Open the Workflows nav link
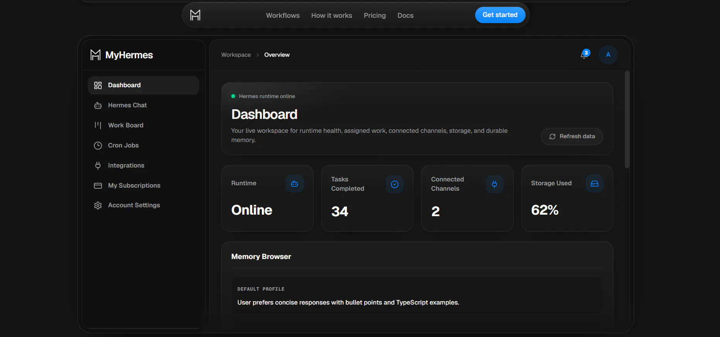Screen dimensions: 720x337 point(283,15)
